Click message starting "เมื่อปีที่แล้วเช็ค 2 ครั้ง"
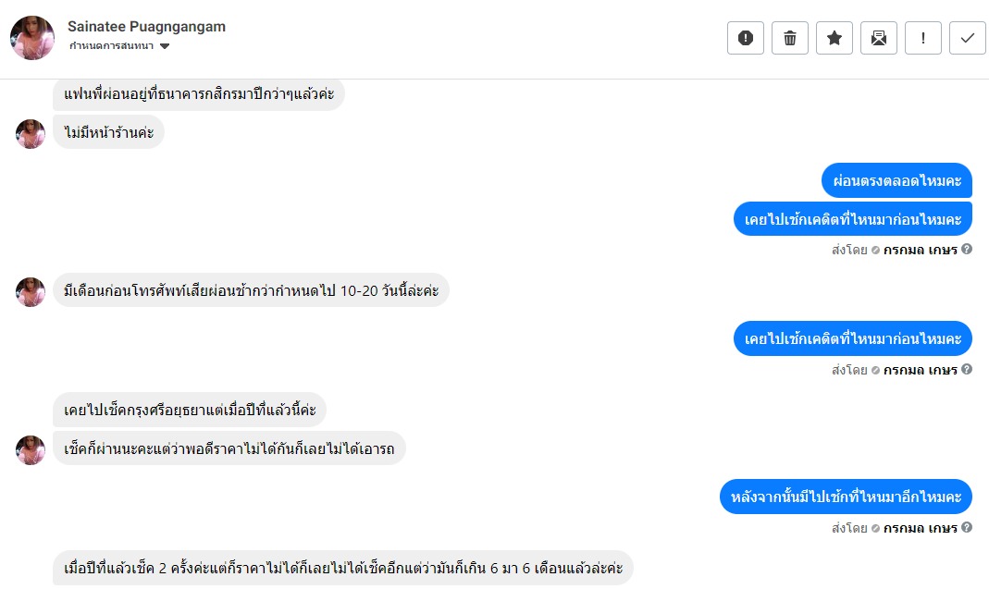 coord(342,568)
